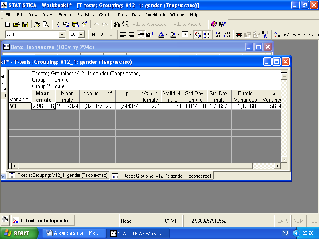Screen dimensions: 319x239
Task: Click the V9 row header
Action: tap(20, 106)
